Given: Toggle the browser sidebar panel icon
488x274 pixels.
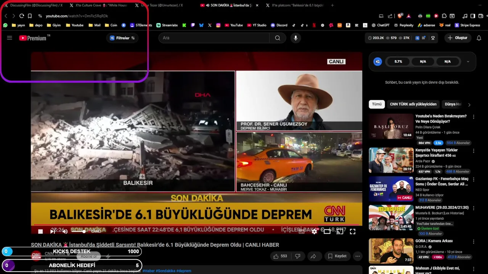Looking at the screenshot, I should click(x=473, y=16).
